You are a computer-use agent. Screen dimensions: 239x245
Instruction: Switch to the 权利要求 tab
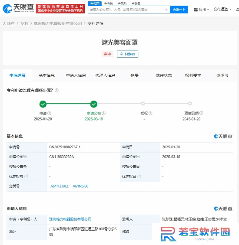(x=193, y=75)
